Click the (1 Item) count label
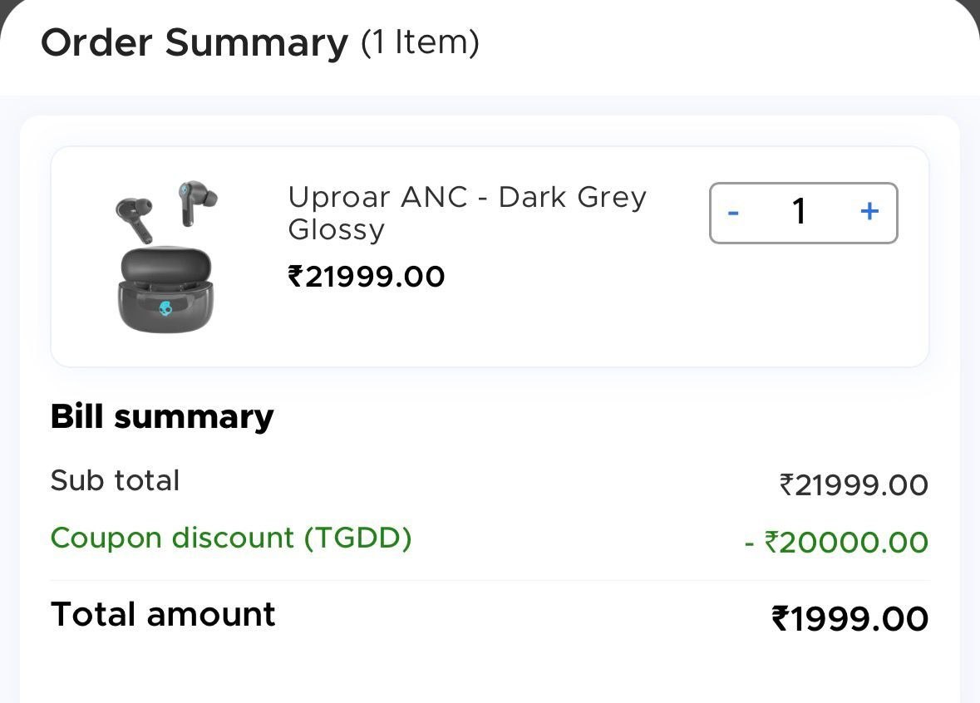980x703 pixels. click(420, 42)
